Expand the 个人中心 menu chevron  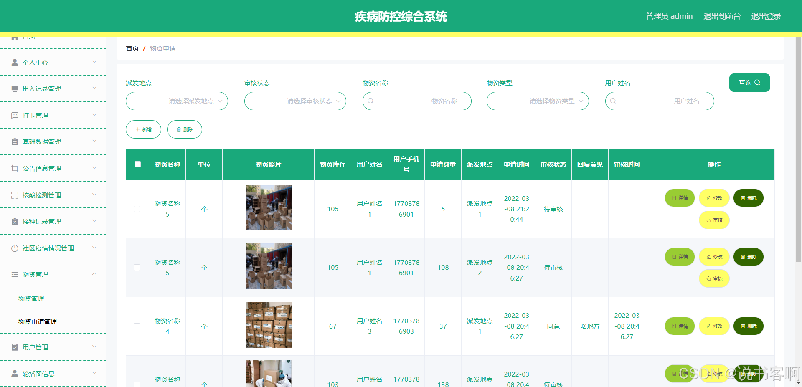click(94, 62)
